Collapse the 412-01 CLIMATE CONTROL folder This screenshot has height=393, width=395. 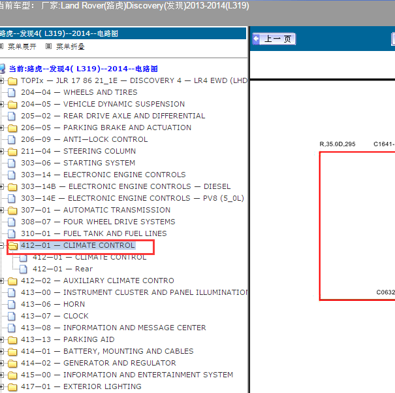pos(1,245)
